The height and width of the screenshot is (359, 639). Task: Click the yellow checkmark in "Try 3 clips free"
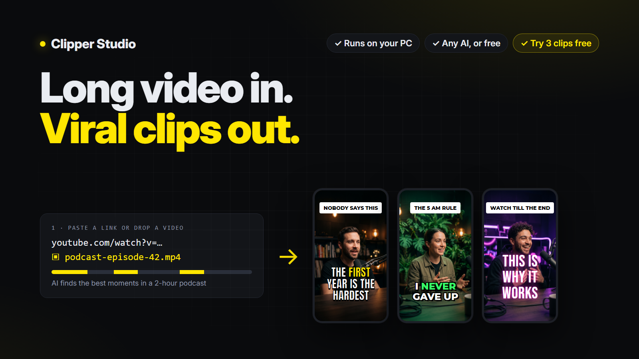pos(524,43)
